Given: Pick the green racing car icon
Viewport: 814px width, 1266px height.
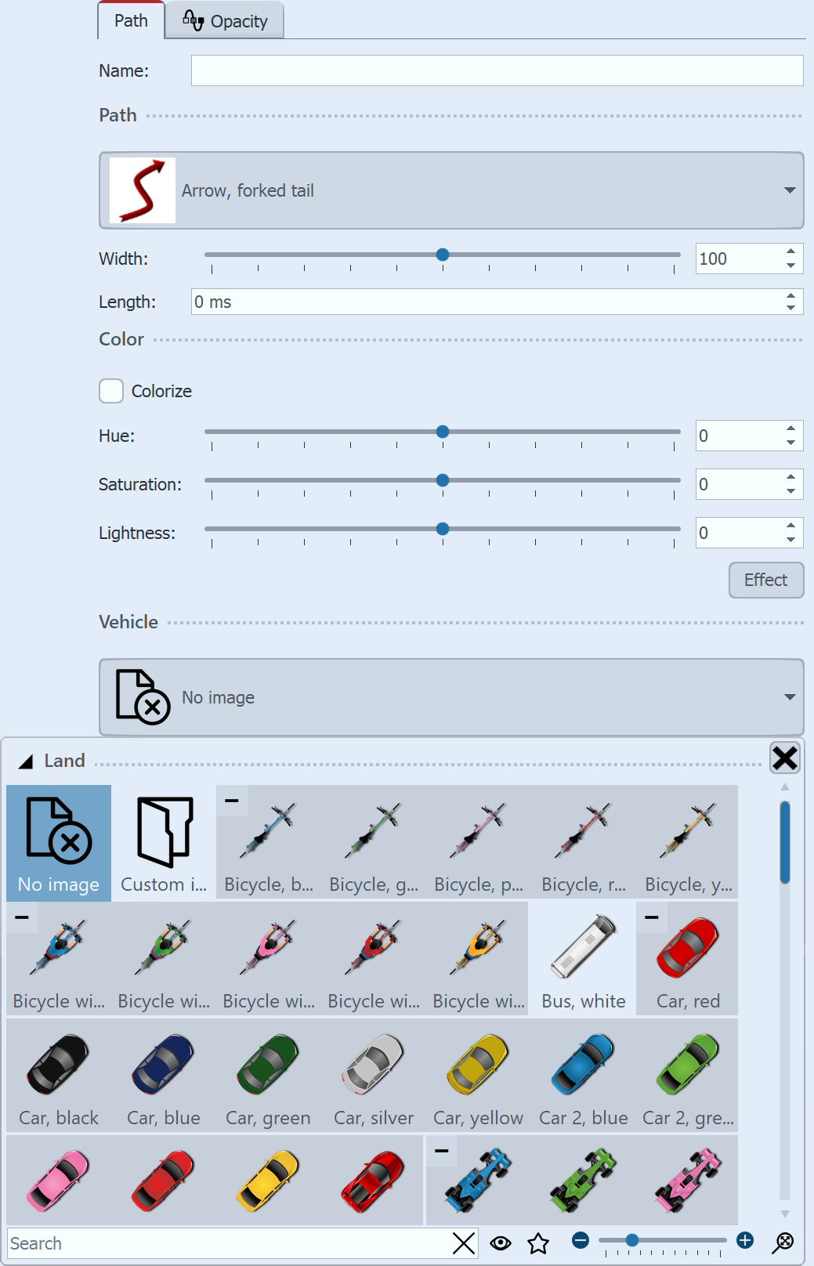Looking at the screenshot, I should (584, 1180).
